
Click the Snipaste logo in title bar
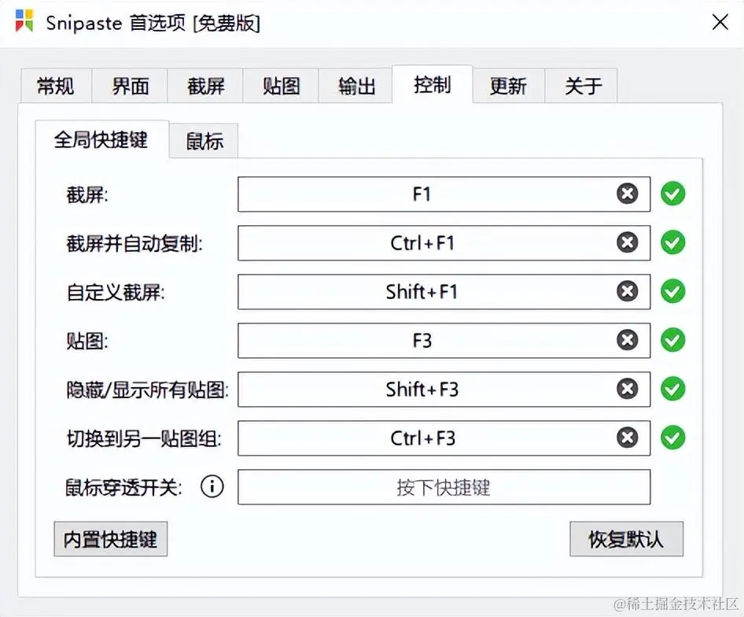tap(24, 21)
